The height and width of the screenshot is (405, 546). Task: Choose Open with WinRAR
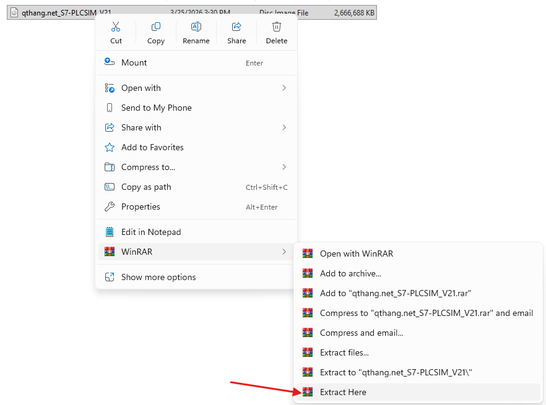click(356, 254)
